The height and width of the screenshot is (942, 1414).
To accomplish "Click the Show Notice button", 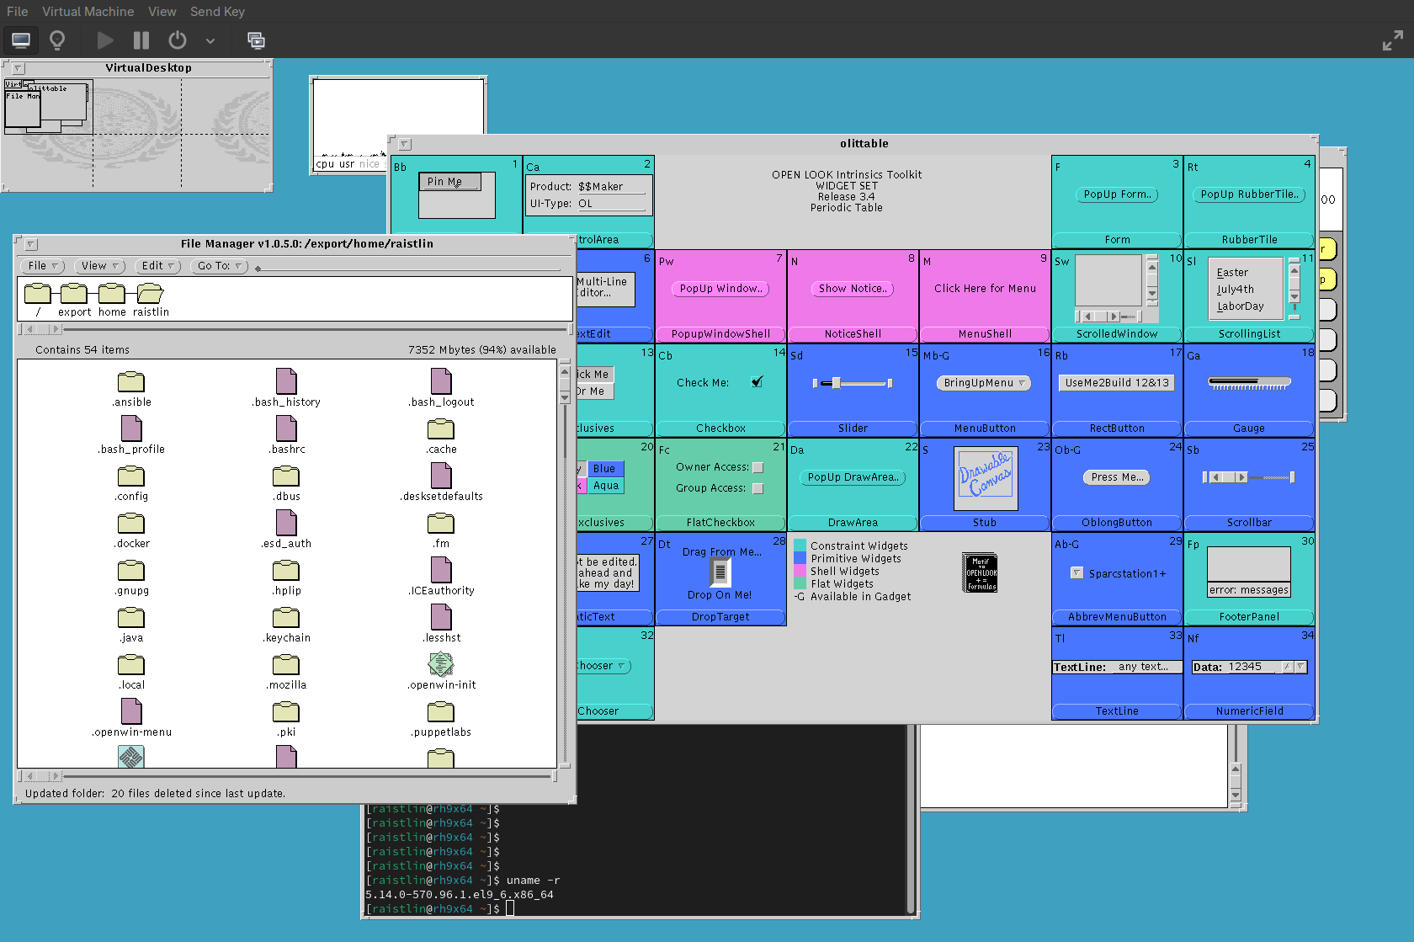I will [853, 289].
